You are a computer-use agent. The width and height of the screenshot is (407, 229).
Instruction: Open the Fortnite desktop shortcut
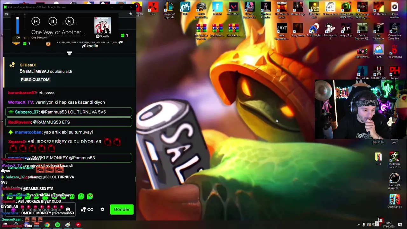coord(217,9)
